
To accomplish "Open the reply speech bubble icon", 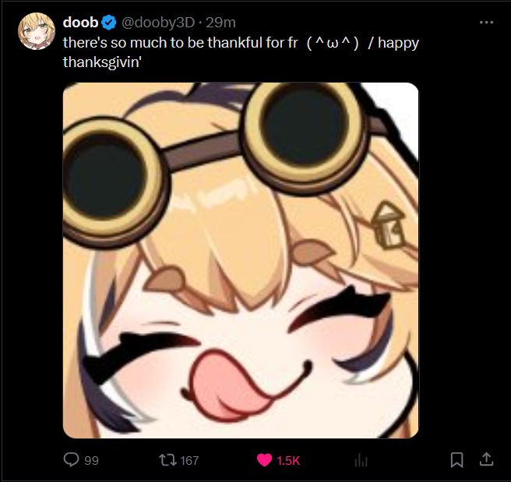I will pyautogui.click(x=71, y=459).
